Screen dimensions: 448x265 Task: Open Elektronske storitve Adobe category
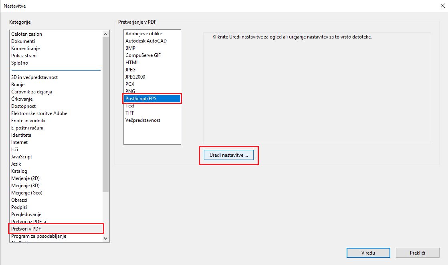[39, 113]
